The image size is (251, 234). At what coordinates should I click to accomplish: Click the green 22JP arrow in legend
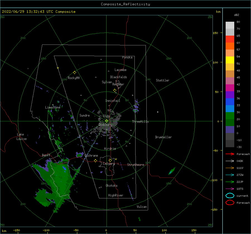pos(230,182)
